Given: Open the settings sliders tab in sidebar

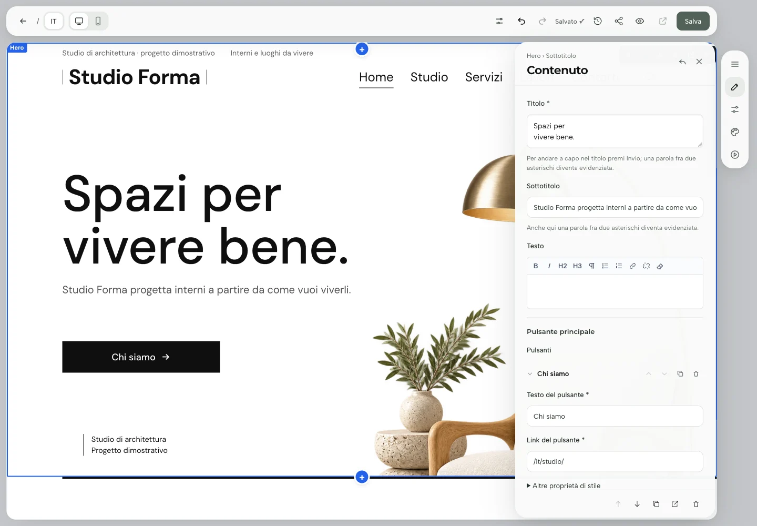Looking at the screenshot, I should [x=735, y=109].
